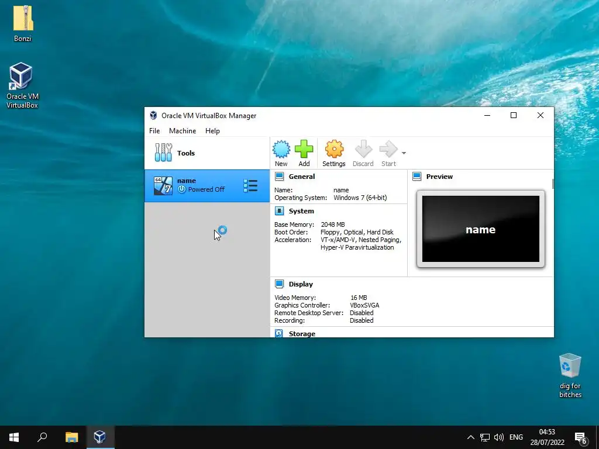599x449 pixels.
Task: Click the System section chip icon
Action: 279,210
